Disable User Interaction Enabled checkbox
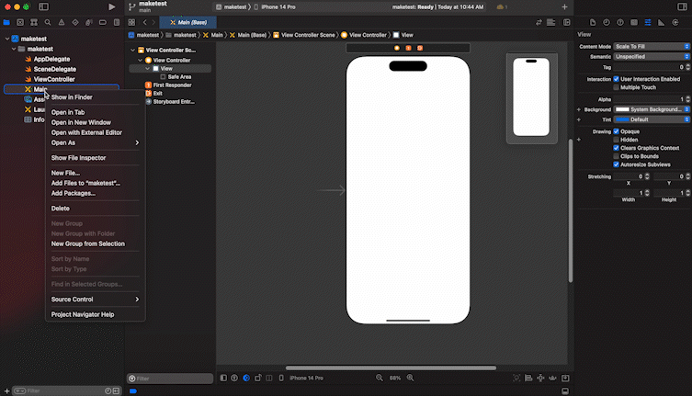692x396 pixels. pyautogui.click(x=617, y=79)
